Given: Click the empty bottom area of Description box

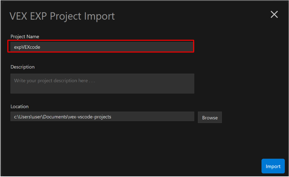Looking at the screenshot, I should 102,89.
